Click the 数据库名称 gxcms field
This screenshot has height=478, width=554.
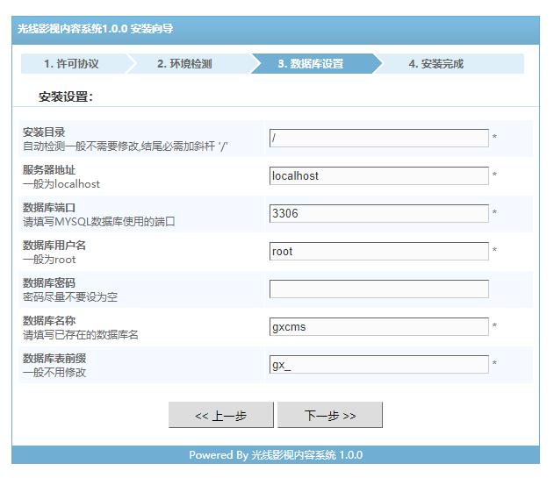pos(378,327)
